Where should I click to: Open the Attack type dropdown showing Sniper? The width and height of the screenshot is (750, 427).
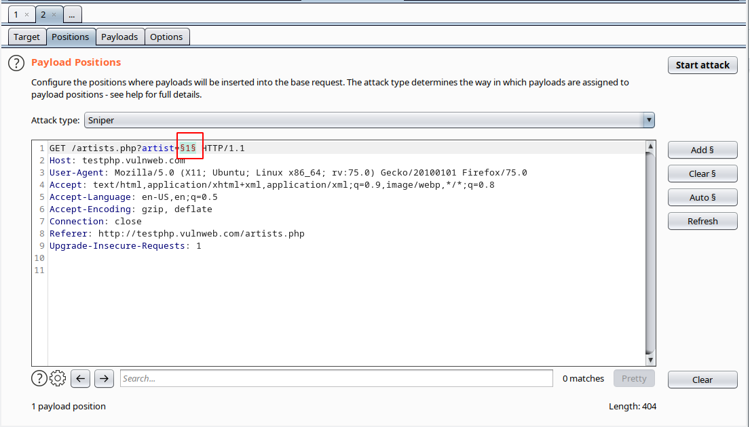coord(649,120)
